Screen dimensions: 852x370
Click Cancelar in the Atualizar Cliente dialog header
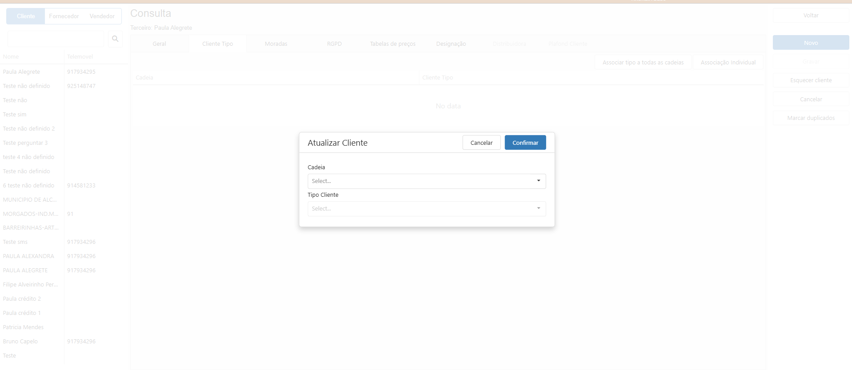(x=482, y=143)
